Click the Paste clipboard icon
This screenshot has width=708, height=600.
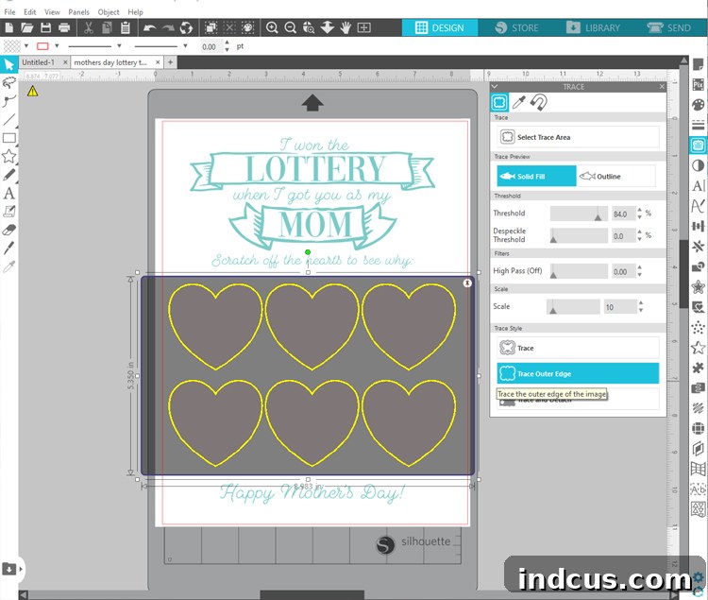pyautogui.click(x=126, y=28)
